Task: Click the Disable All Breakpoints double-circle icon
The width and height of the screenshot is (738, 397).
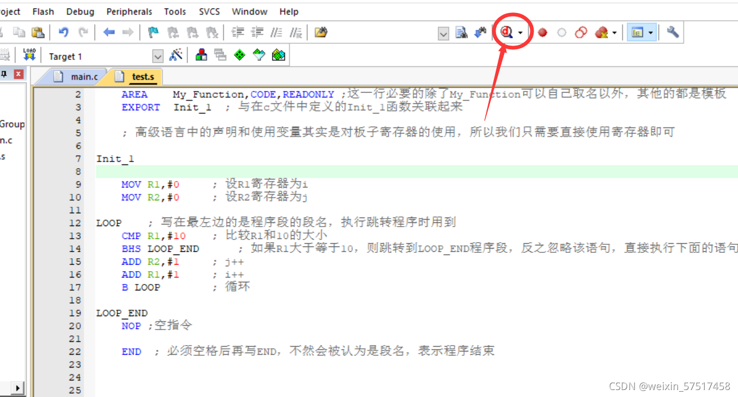Action: point(581,33)
